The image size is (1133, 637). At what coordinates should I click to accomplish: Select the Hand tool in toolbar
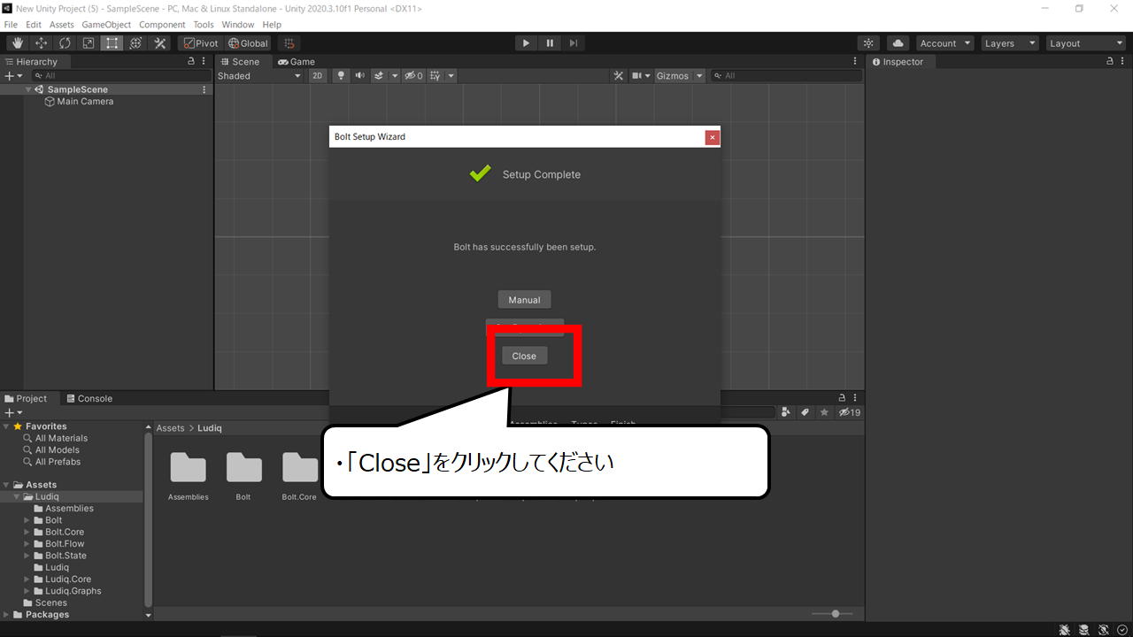[x=18, y=43]
